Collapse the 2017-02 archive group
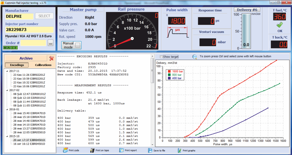This screenshot has height=155, width=292. coord(7,90)
